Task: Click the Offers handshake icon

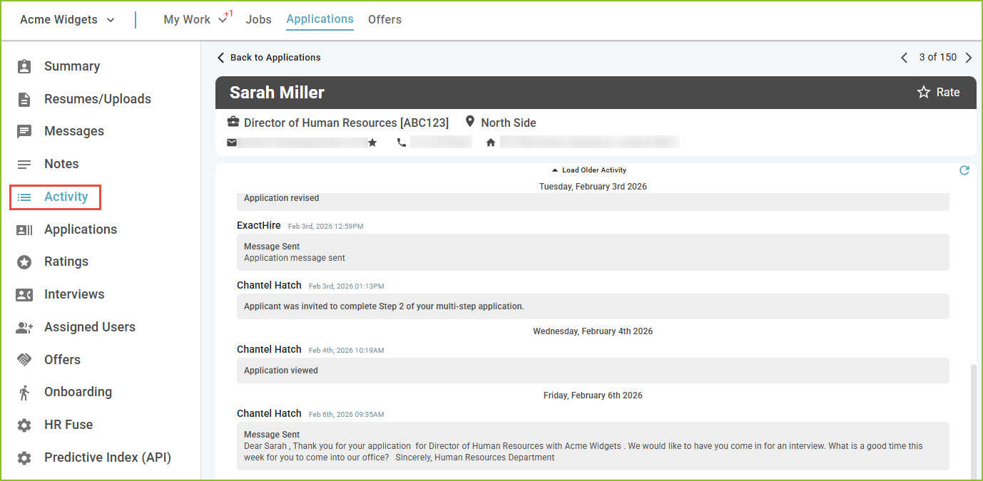Action: (24, 360)
